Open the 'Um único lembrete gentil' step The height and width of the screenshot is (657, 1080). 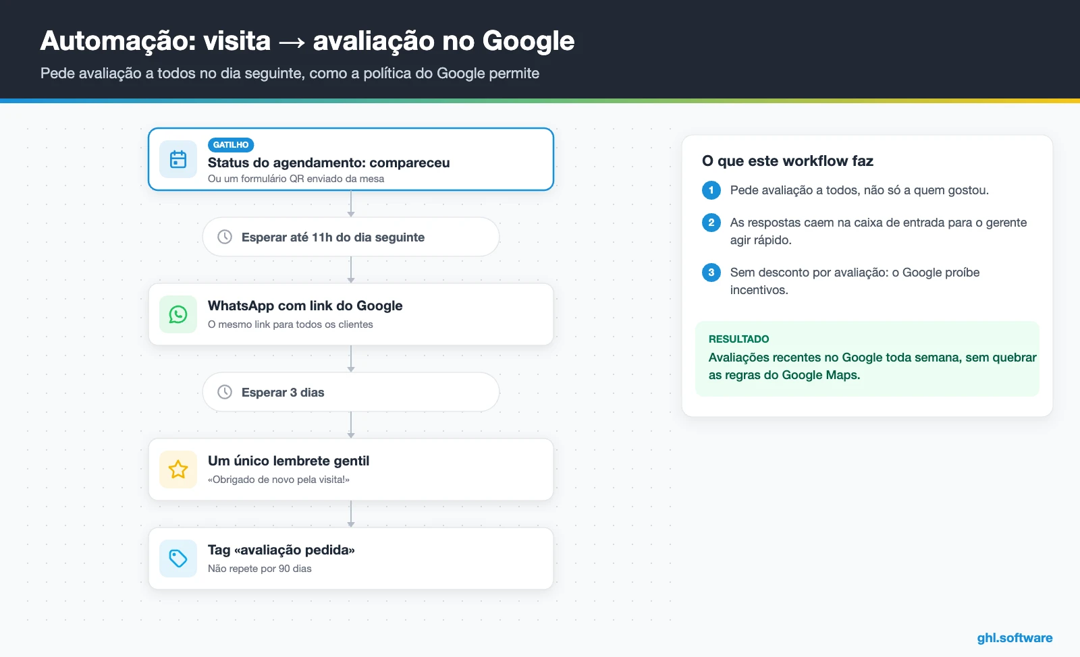tap(351, 469)
